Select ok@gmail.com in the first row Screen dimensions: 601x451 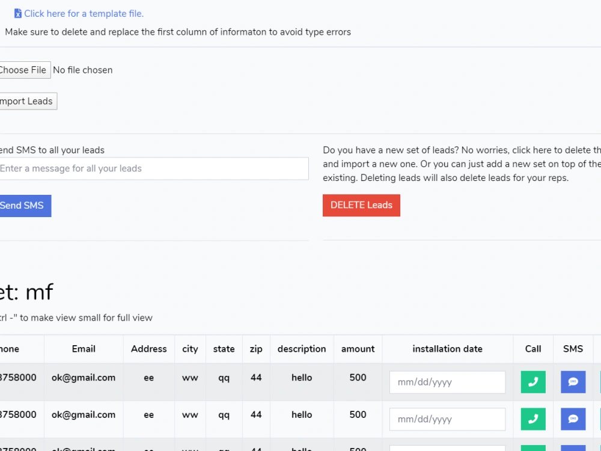(84, 378)
